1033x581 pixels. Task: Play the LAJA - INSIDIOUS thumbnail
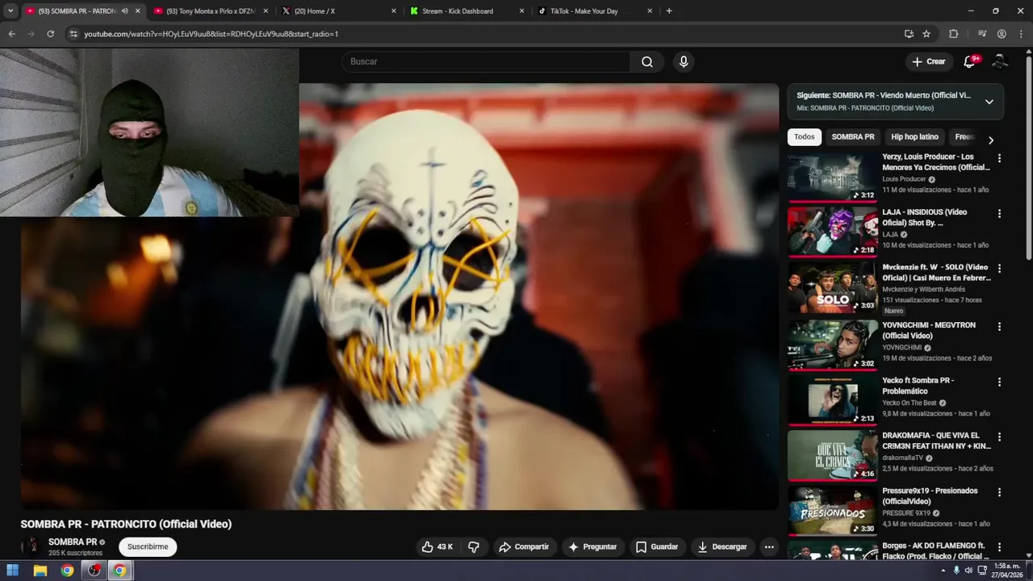pos(832,232)
